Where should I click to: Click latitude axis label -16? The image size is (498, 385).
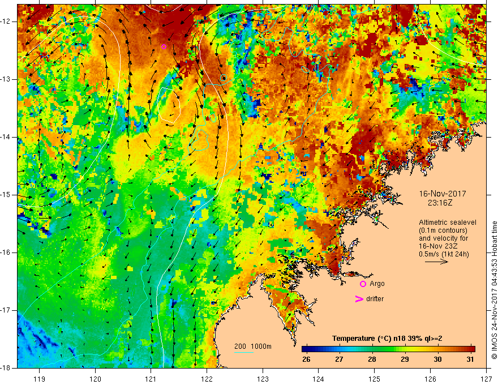tap(6, 253)
